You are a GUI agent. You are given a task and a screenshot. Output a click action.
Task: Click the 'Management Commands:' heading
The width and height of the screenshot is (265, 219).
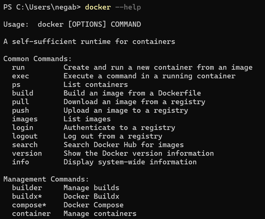tap(46, 179)
